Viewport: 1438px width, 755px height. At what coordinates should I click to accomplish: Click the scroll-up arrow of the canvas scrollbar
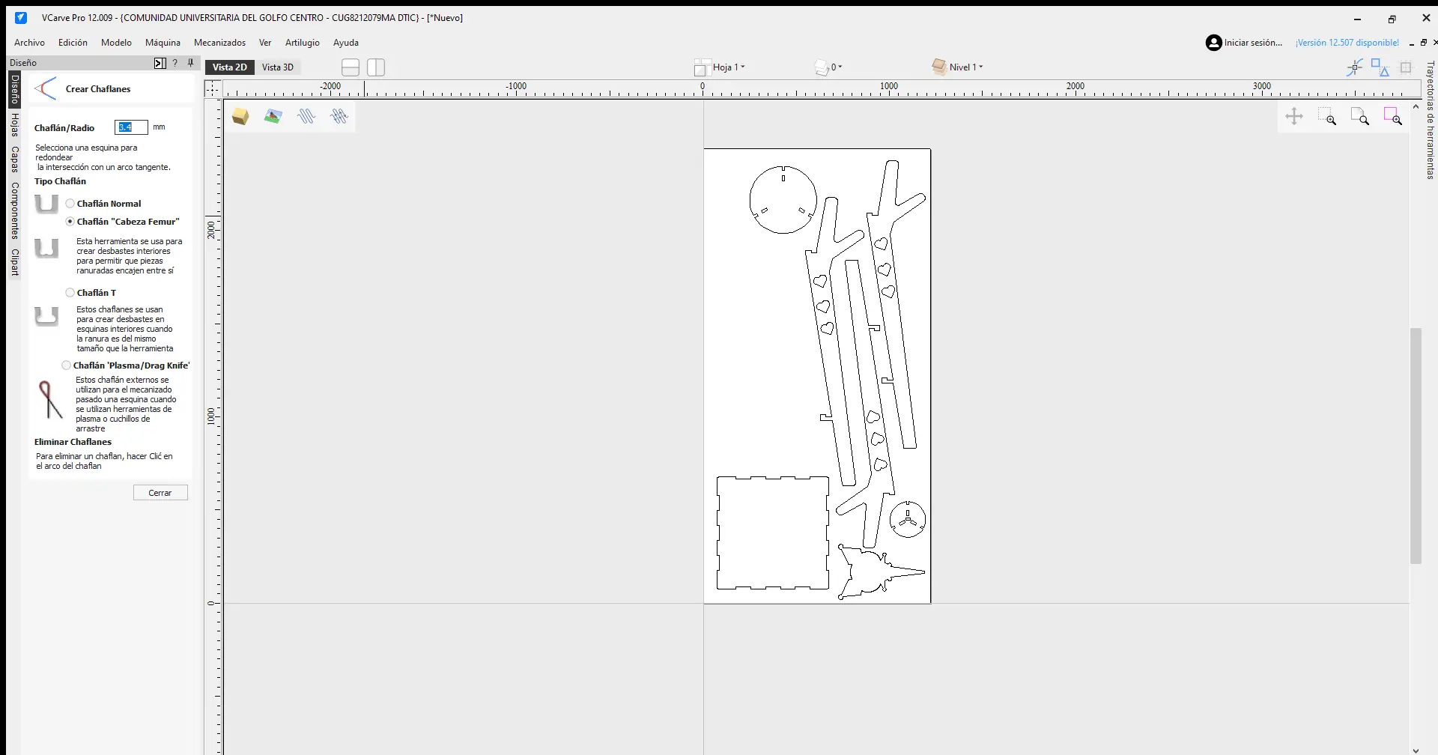coord(1416,107)
